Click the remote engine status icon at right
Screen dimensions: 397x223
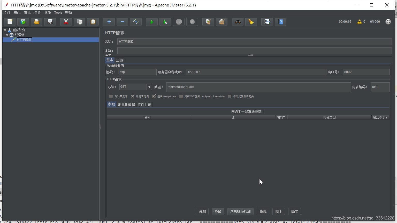point(388,22)
